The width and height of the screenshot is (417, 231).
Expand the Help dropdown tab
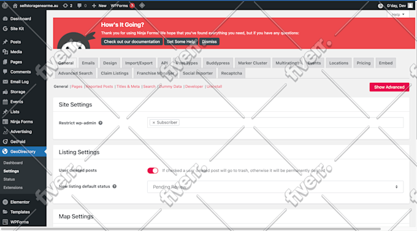[x=398, y=14]
